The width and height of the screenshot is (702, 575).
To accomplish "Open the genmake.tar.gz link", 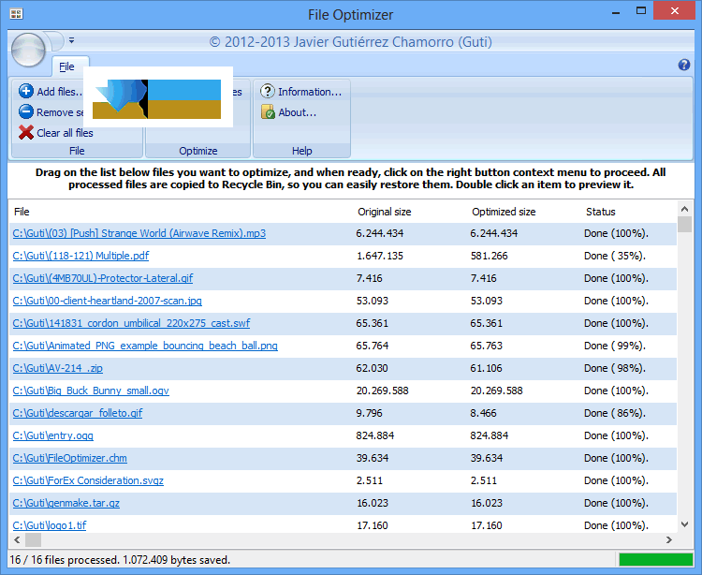I will (x=66, y=503).
